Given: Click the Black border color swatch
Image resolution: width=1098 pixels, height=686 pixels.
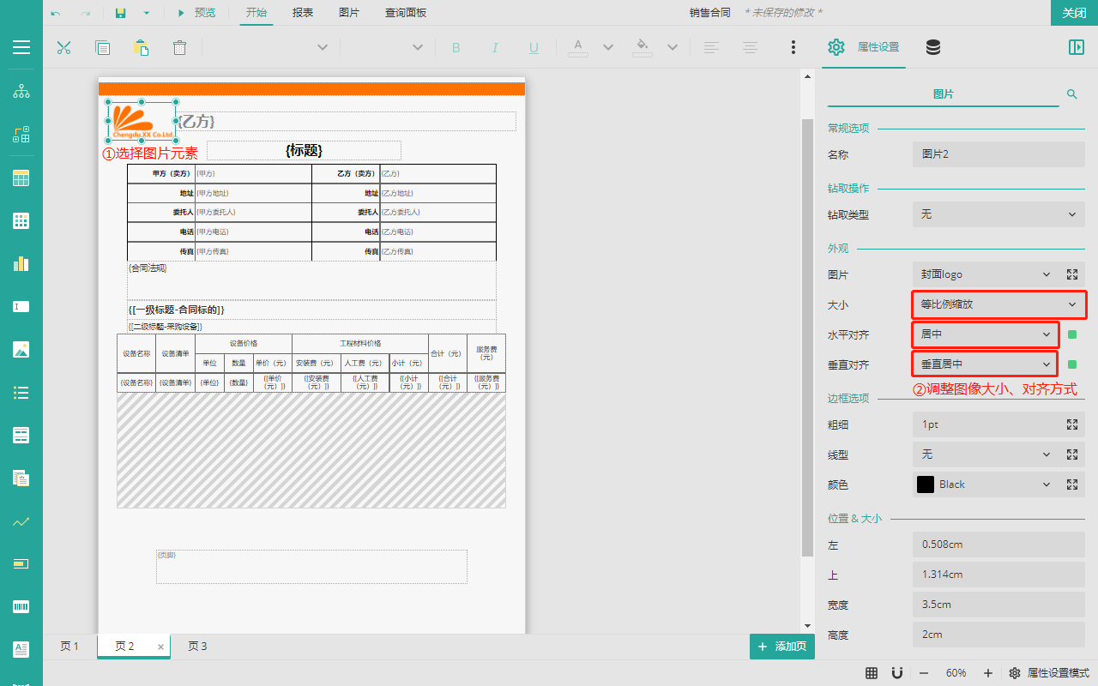Looking at the screenshot, I should click(926, 484).
